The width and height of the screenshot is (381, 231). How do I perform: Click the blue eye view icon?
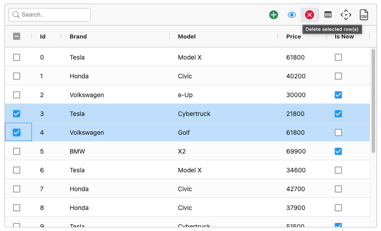(292, 15)
